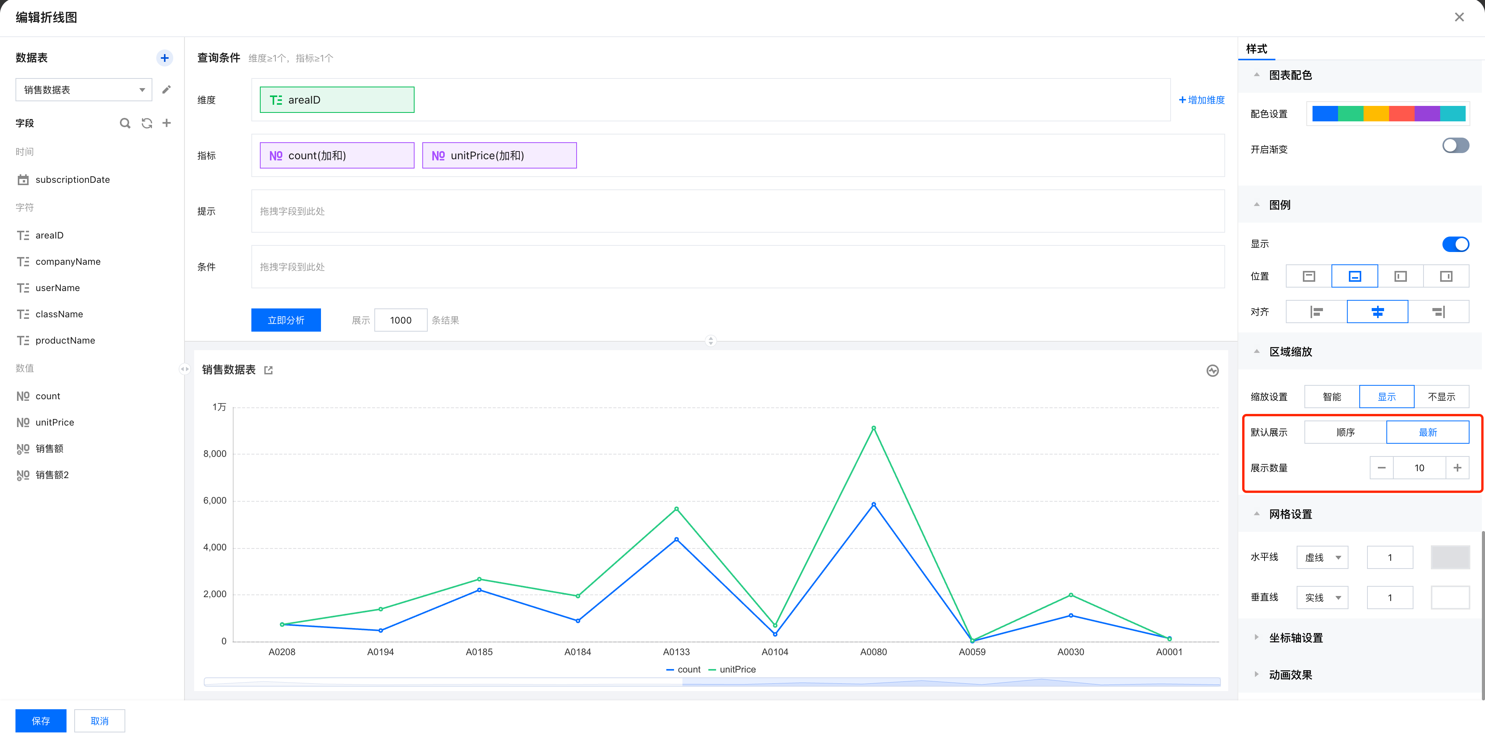Expand the 坐标轴设置 section
This screenshot has width=1485, height=739.
(x=1296, y=638)
